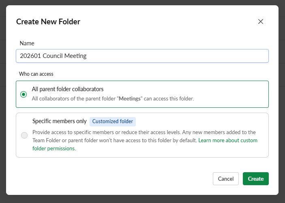
Task: Click the Who can access label
Action: coord(36,74)
